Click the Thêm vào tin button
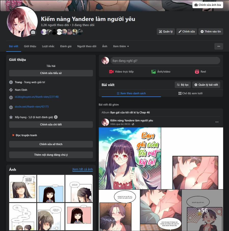Image resolution: width=229 pixels, height=231 pixels. pos(210,31)
